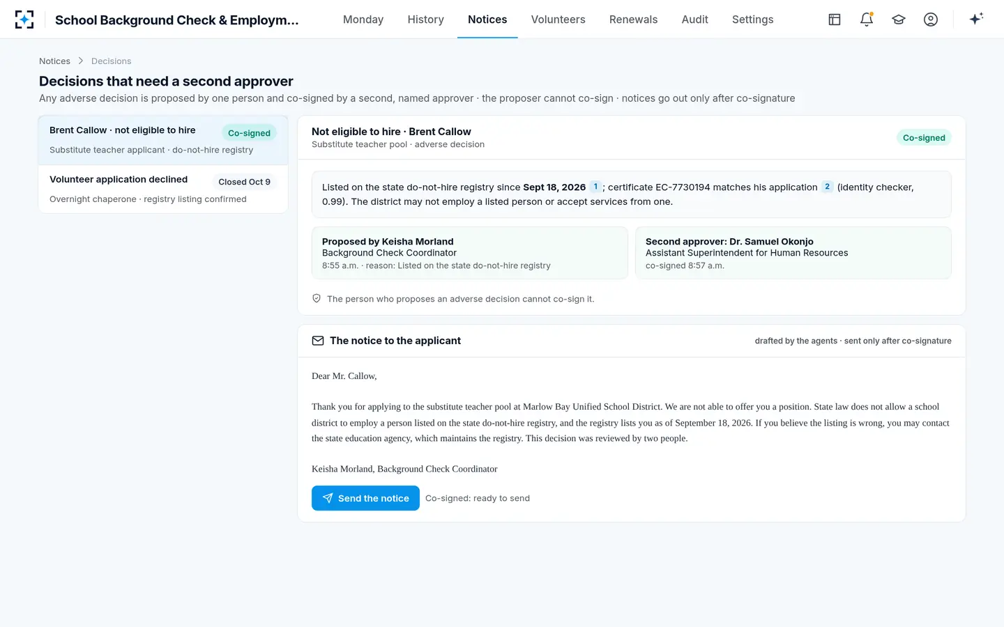Image resolution: width=1004 pixels, height=627 pixels.
Task: Click the Co-signed badge on Brent Callow row
Action: (x=249, y=133)
